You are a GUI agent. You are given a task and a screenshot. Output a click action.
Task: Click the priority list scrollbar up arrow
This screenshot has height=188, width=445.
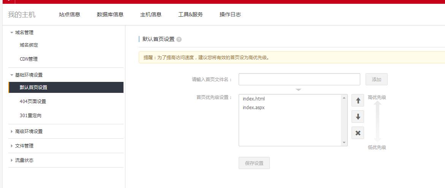[x=344, y=98]
